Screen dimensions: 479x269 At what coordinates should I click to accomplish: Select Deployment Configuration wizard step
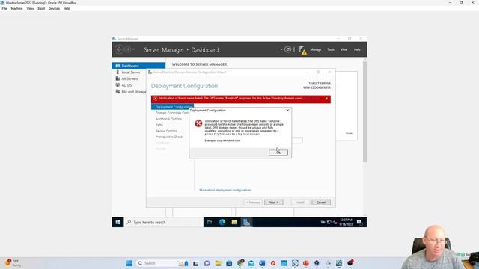pos(172,107)
